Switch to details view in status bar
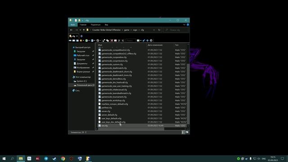288x162 pixels. (x=183, y=132)
